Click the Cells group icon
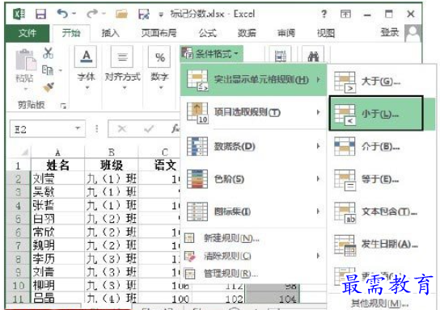The width and height of the screenshot is (440, 310). tap(281, 56)
